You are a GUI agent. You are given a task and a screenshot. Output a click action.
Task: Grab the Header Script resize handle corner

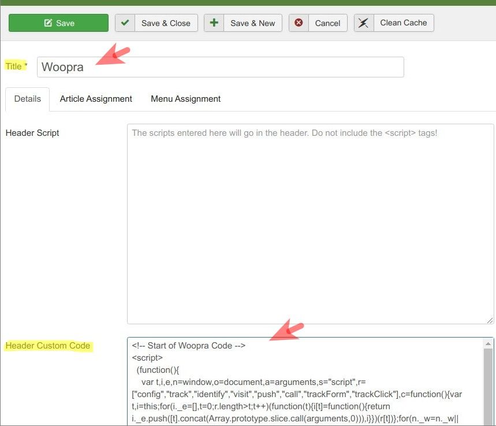490,321
